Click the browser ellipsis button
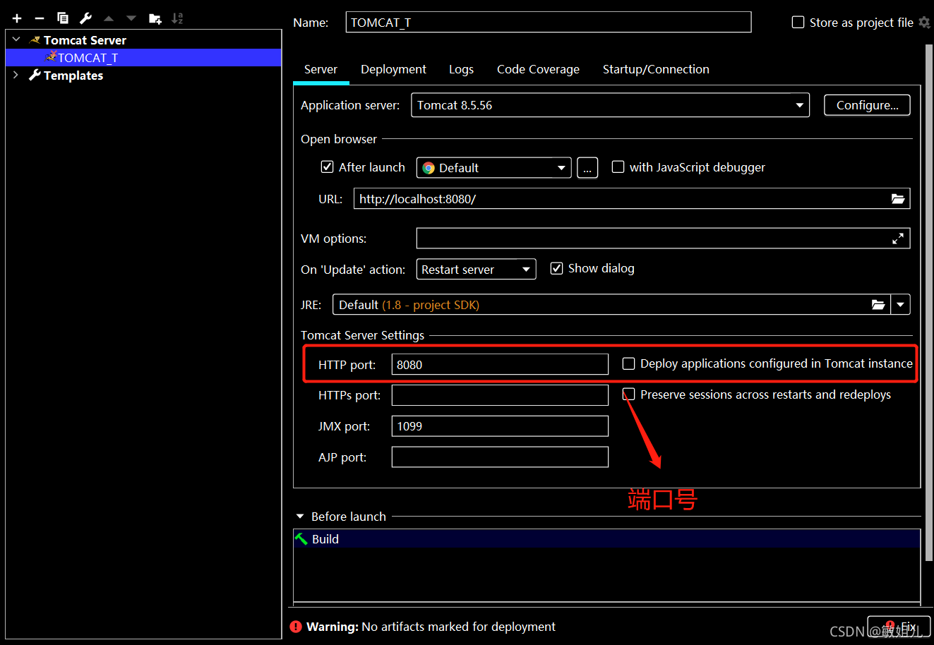 point(587,168)
